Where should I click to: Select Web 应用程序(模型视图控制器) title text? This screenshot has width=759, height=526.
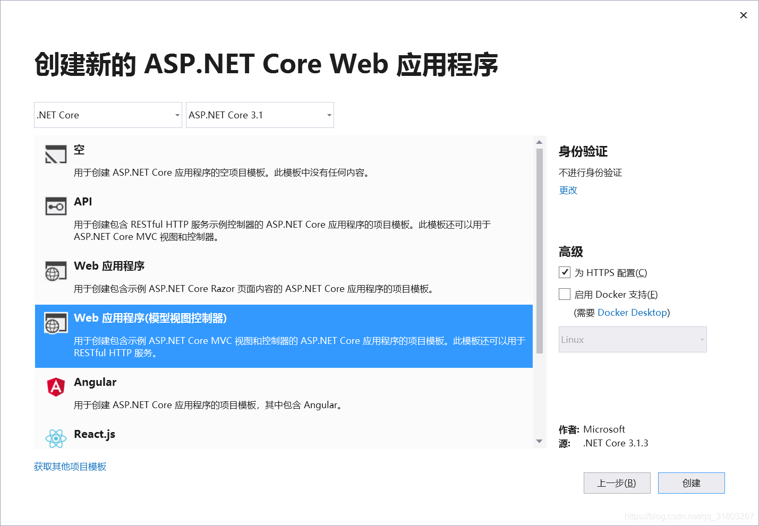point(150,318)
